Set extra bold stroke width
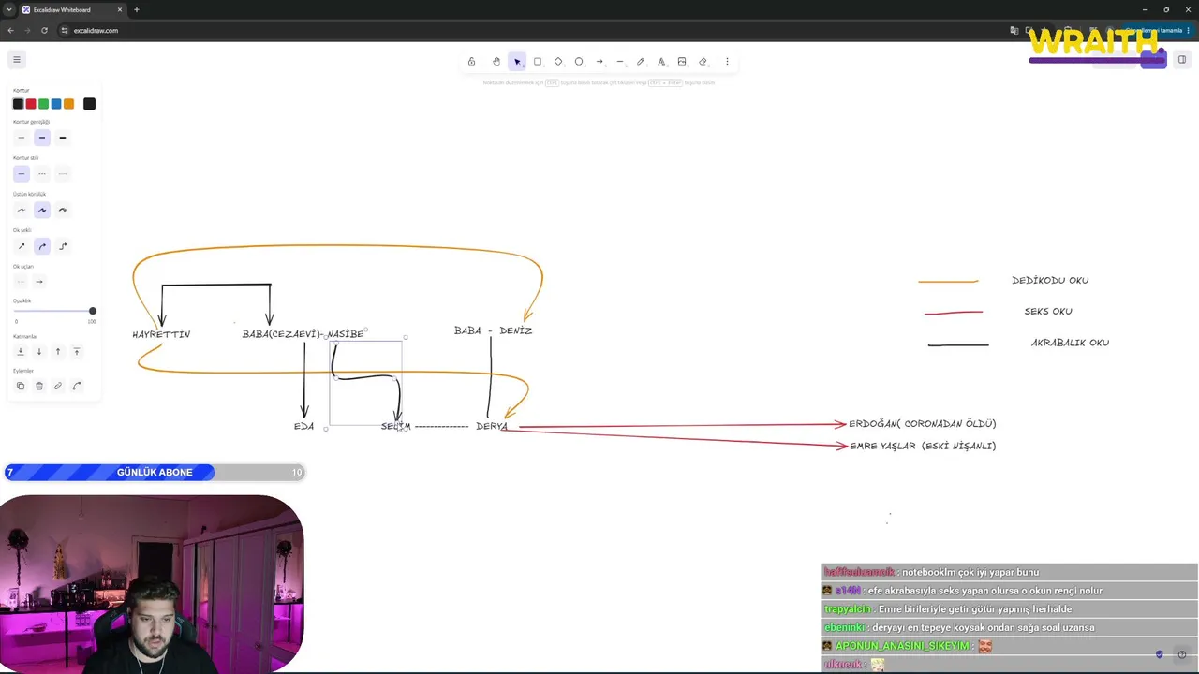This screenshot has height=674, width=1199. click(x=63, y=138)
